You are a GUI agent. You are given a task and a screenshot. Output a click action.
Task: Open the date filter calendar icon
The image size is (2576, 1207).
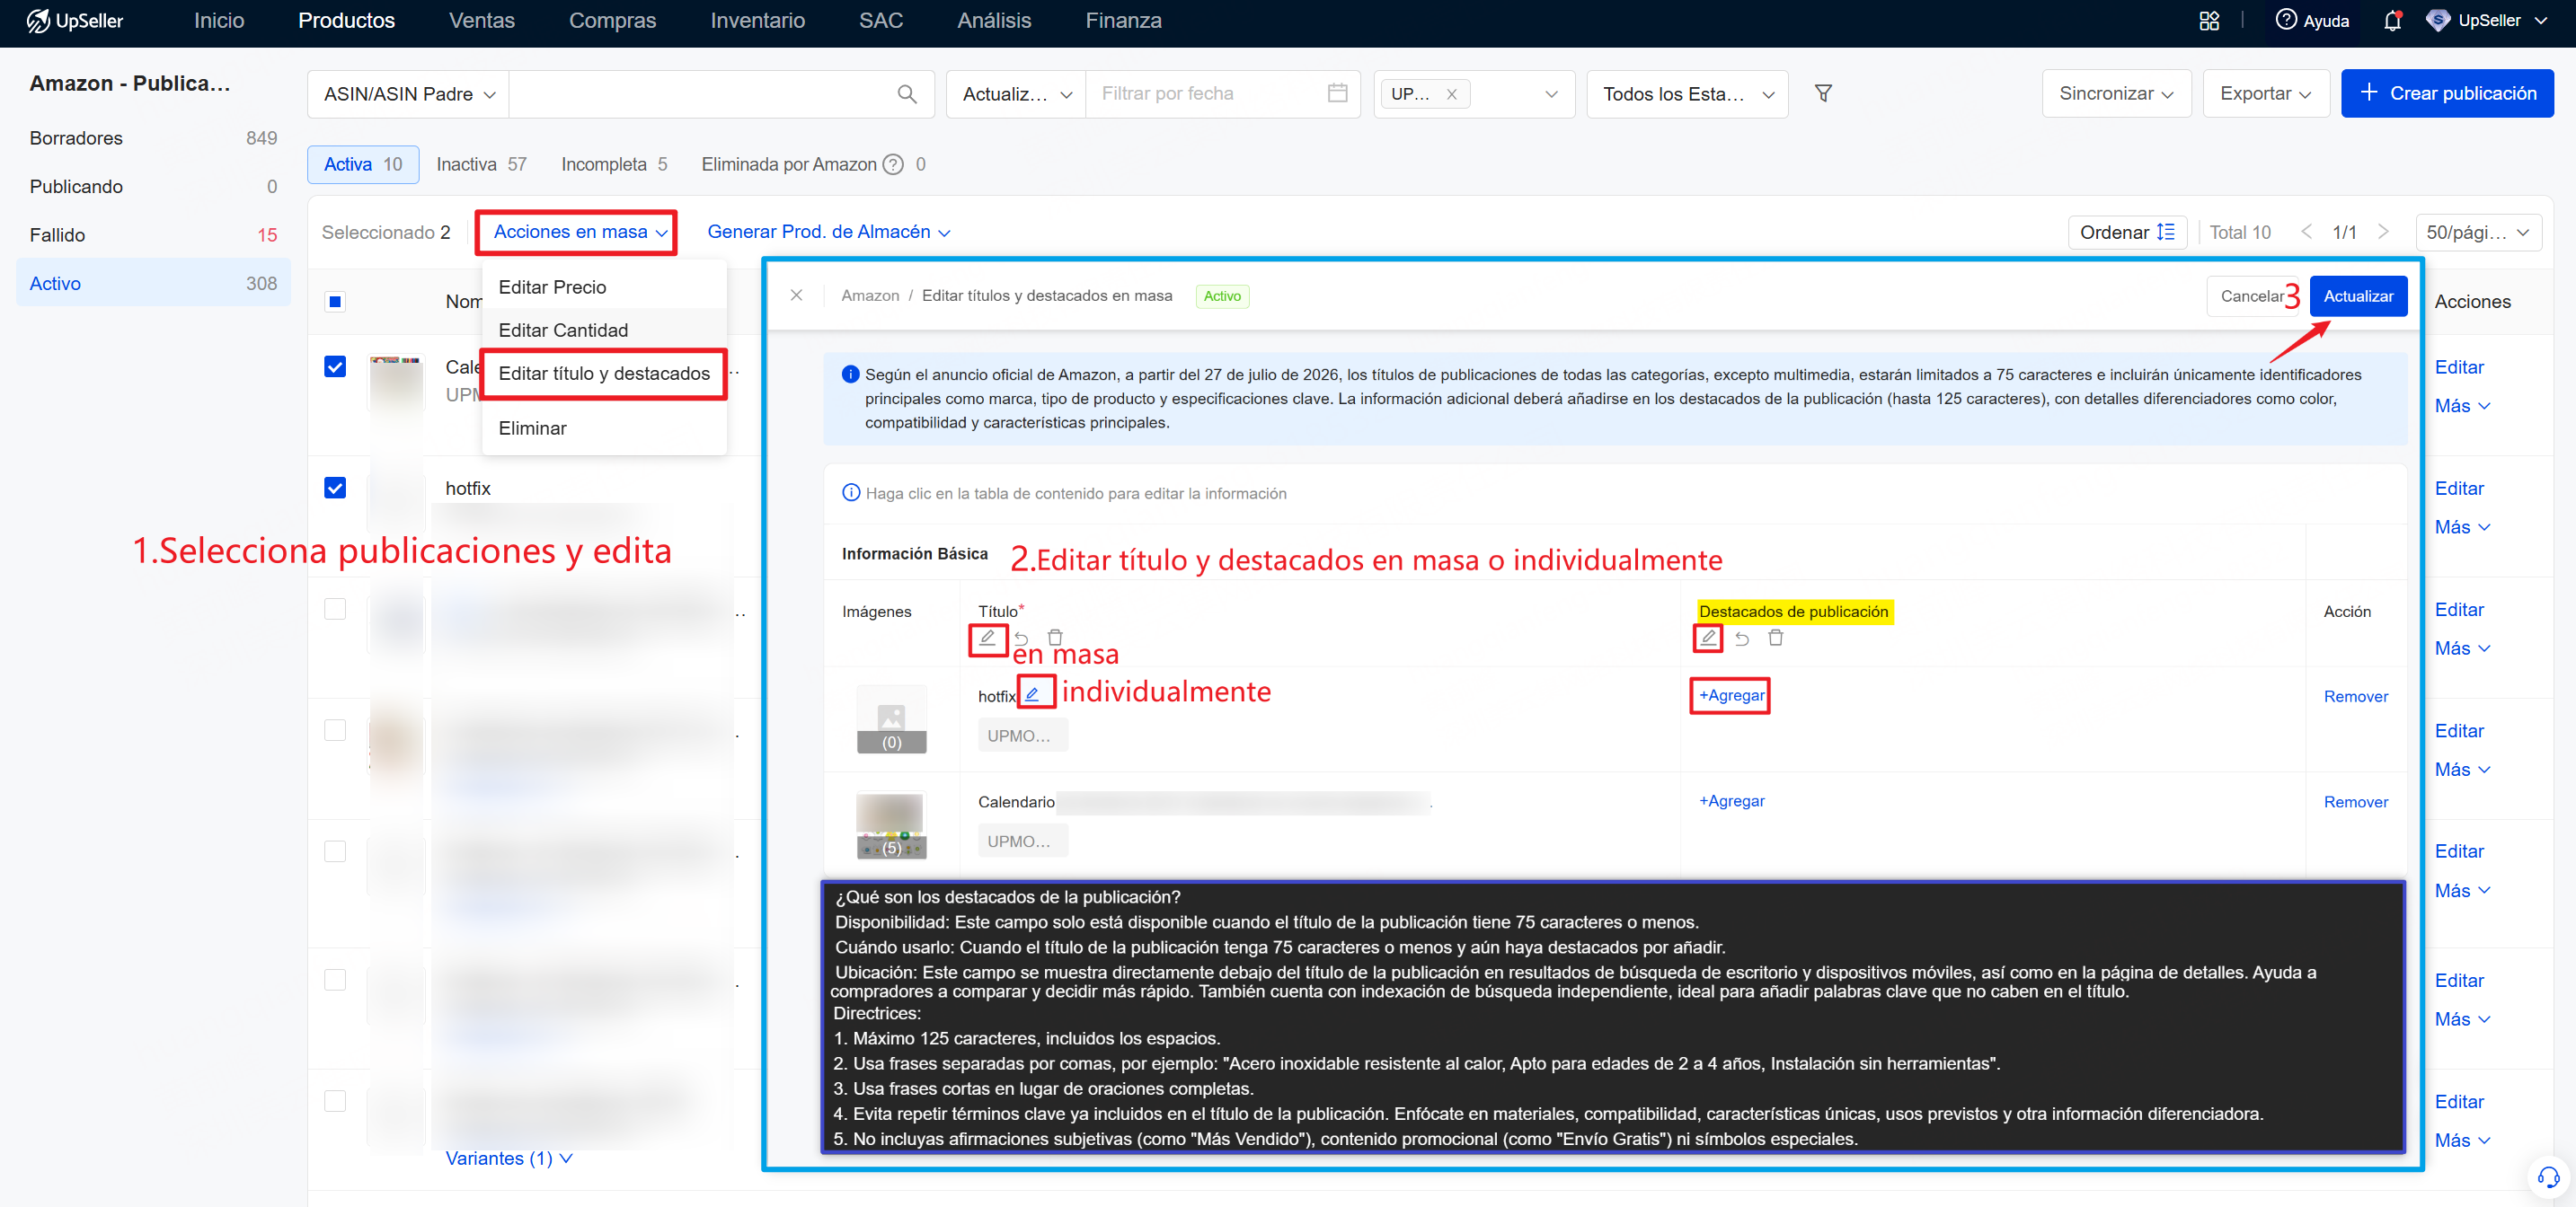click(x=1336, y=93)
